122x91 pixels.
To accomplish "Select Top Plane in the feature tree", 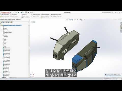I will [x=5, y=35].
